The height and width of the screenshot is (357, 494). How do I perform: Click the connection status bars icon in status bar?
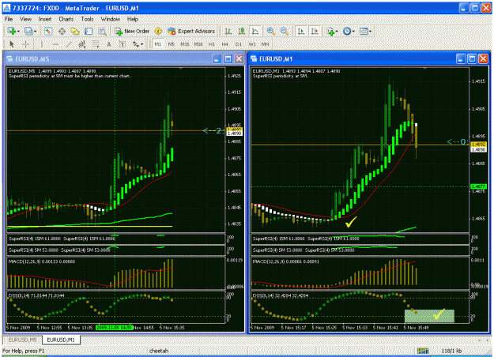tap(423, 351)
